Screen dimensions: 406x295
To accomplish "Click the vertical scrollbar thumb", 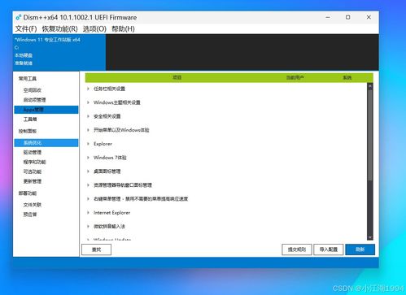I will 370,135.
